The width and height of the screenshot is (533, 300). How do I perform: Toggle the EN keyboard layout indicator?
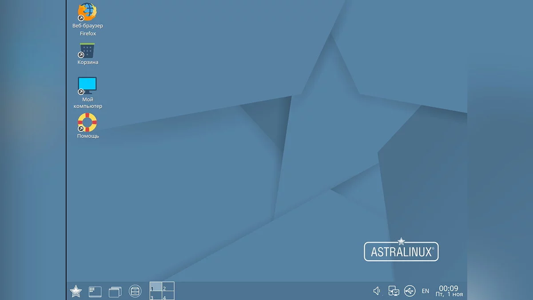point(426,291)
